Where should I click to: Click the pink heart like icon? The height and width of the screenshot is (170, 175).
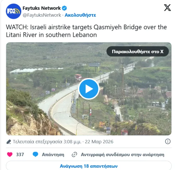click(10, 155)
